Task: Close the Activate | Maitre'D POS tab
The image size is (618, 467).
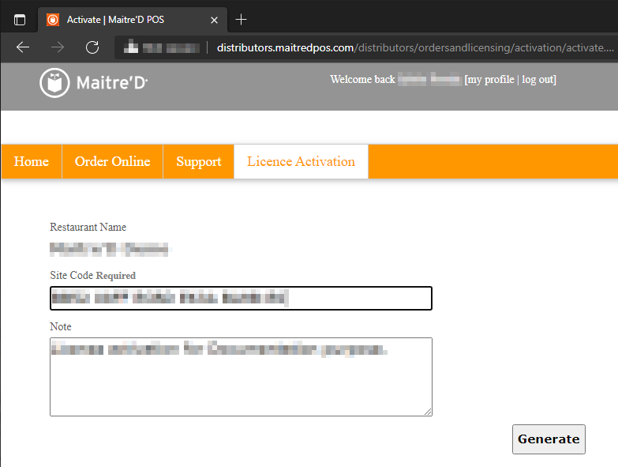Action: pyautogui.click(x=214, y=19)
